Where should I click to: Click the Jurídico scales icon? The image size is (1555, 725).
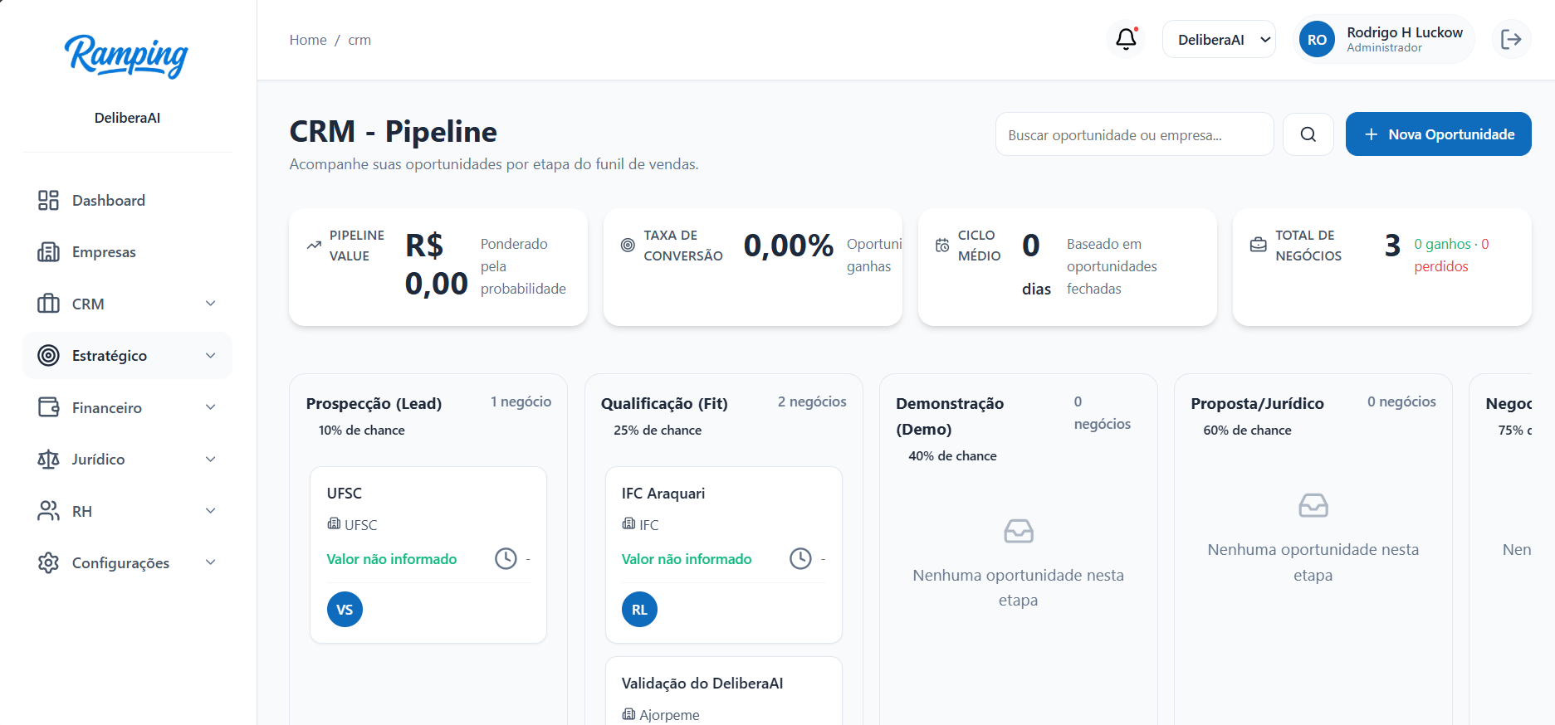pyautogui.click(x=48, y=459)
